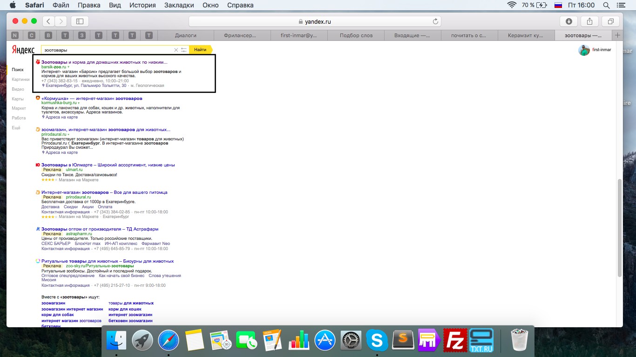Select Картинки in Yandex sidebar
This screenshot has height=357, width=636.
20,79
